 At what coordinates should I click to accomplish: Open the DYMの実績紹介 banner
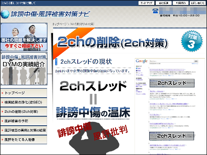tap(24, 69)
